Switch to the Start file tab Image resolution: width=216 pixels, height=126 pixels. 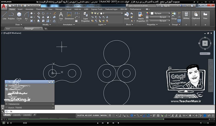coord(8,29)
